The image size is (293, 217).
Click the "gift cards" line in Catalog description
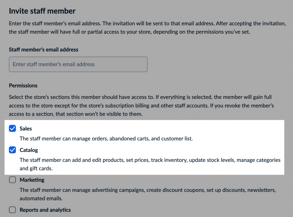point(36,168)
